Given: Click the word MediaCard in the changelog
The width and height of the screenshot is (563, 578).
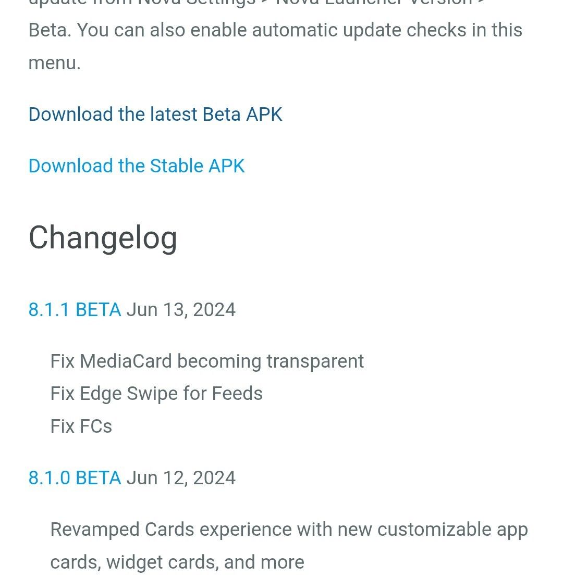Looking at the screenshot, I should pos(126,361).
